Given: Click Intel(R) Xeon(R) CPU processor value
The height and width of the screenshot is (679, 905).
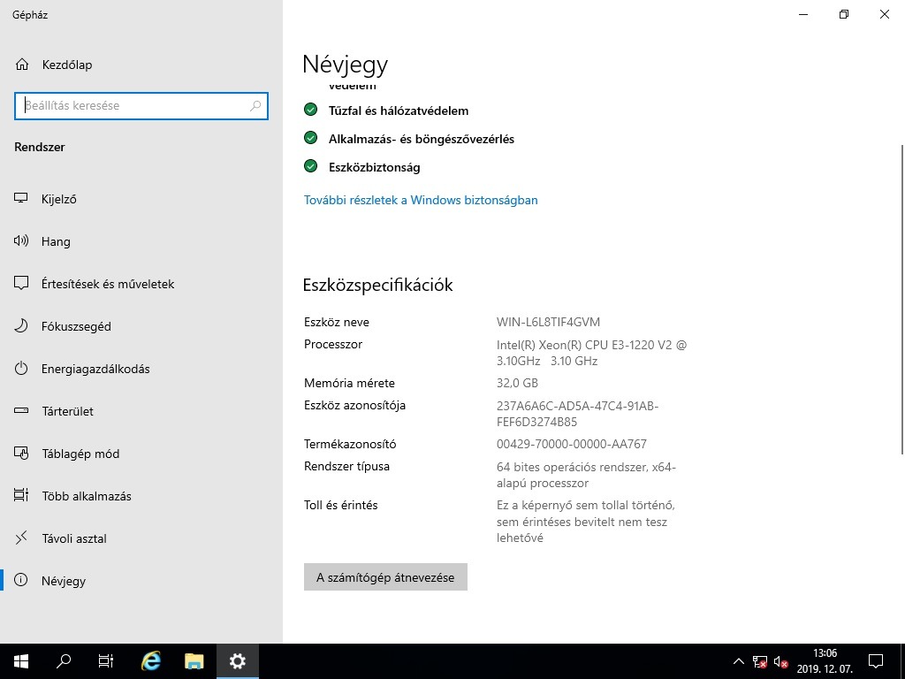Looking at the screenshot, I should pyautogui.click(x=591, y=353).
